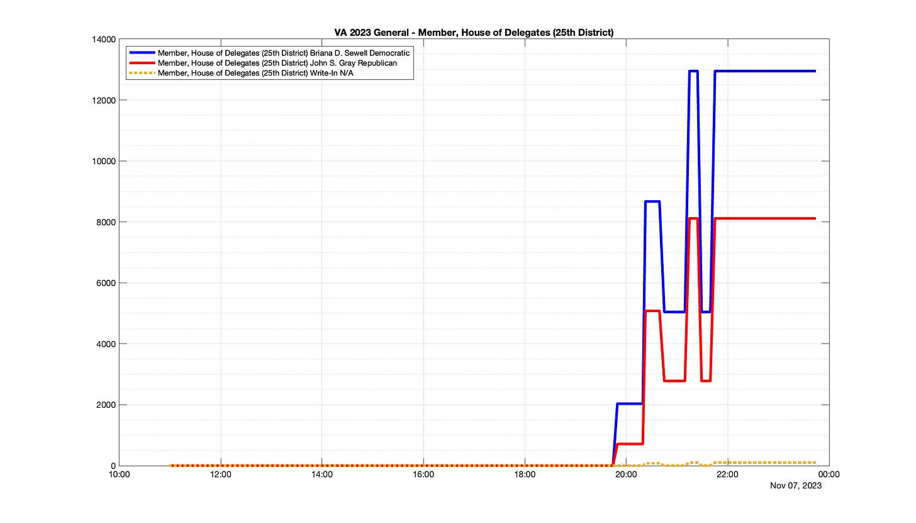This screenshot has width=916, height=523.
Task: Click the 00:00 x-axis tick label
Action: coord(829,475)
